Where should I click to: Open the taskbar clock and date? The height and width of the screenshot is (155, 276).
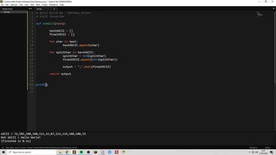(x=263, y=152)
